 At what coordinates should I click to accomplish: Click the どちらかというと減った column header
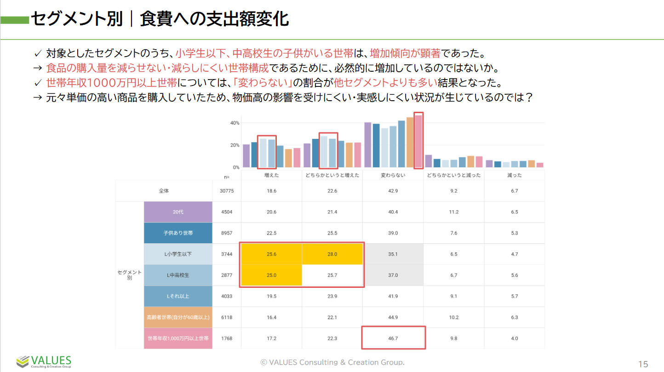453,175
